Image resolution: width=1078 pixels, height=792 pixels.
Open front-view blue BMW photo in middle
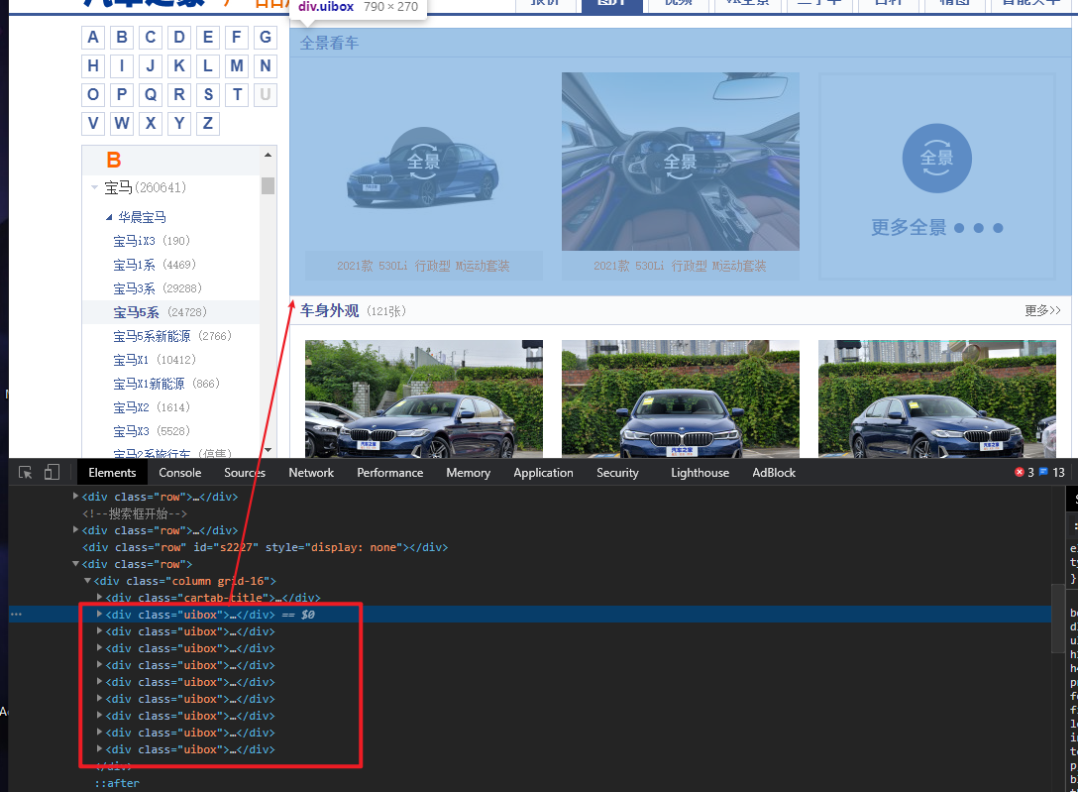click(x=680, y=398)
